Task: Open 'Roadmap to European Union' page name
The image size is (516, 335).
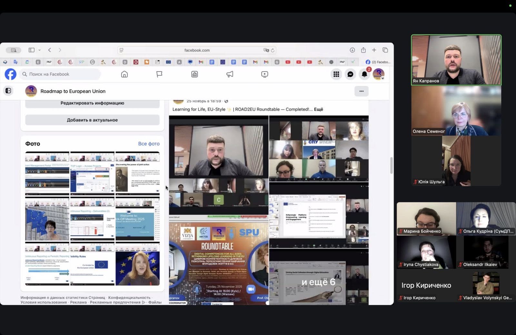Action: [73, 91]
